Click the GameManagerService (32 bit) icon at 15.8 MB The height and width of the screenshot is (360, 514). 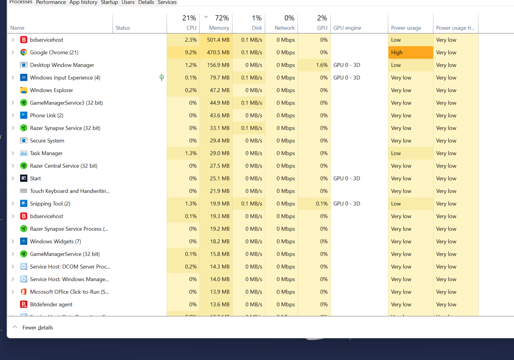point(23,254)
